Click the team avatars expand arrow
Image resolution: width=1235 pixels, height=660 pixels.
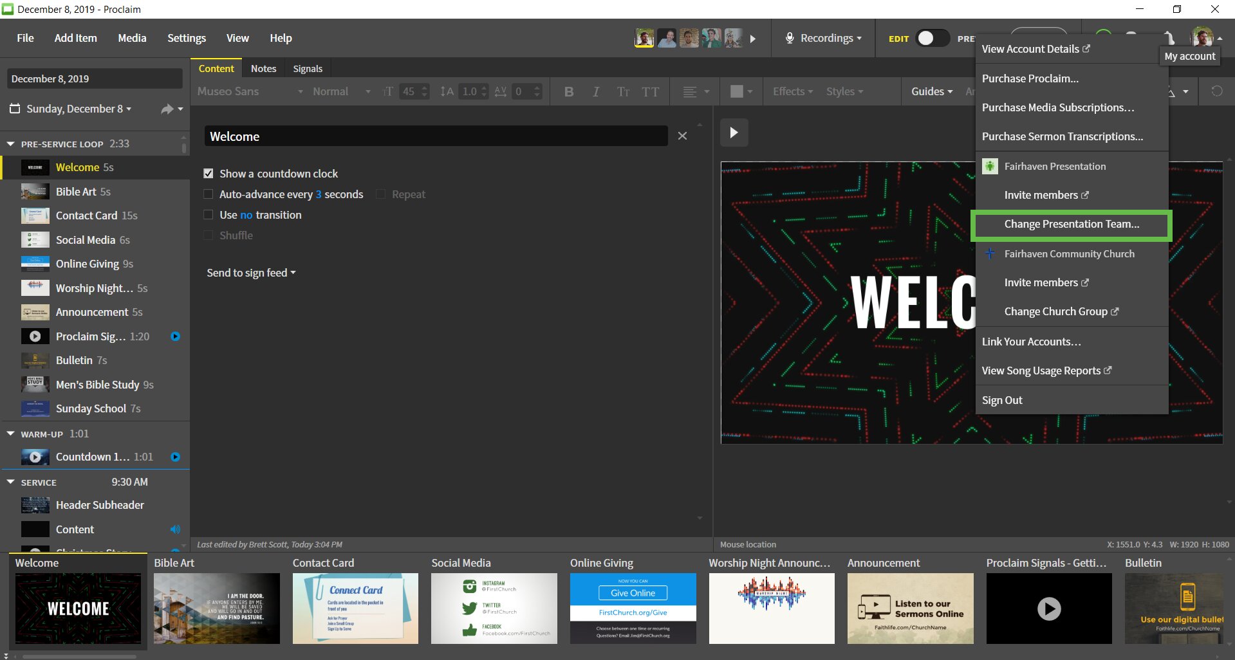tap(753, 39)
